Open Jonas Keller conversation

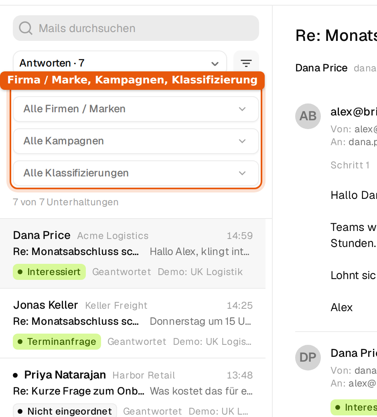(133, 323)
